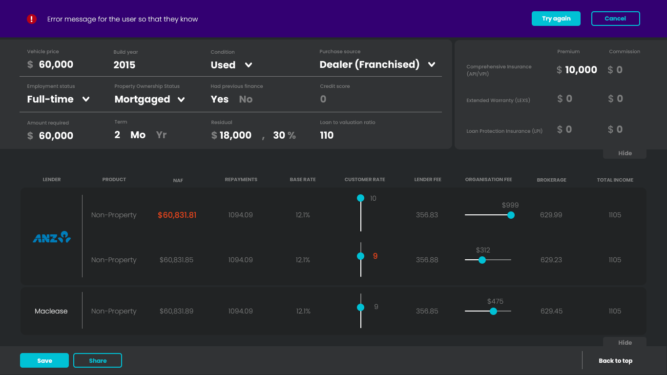Viewport: 667px width, 375px height.
Task: Click the Share button
Action: pos(98,360)
